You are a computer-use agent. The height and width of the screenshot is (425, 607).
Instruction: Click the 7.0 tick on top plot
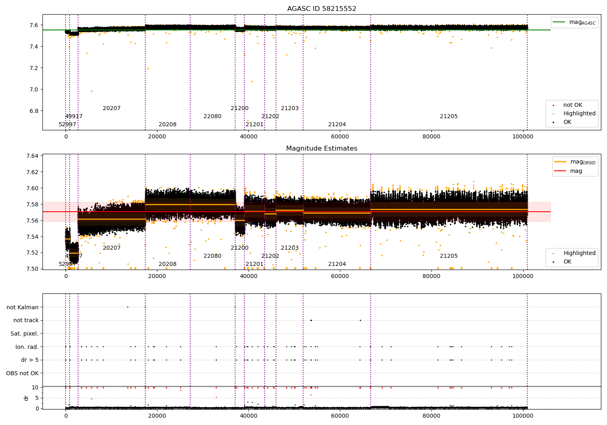pyautogui.click(x=34, y=89)
